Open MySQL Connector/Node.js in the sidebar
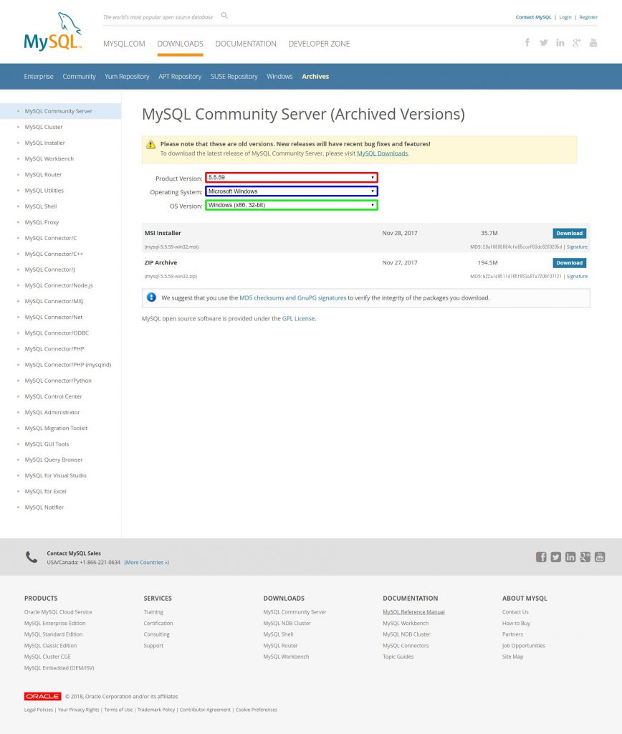 tap(59, 285)
